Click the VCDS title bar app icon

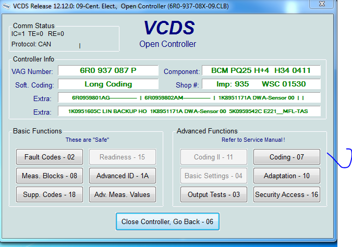(x=6, y=6)
